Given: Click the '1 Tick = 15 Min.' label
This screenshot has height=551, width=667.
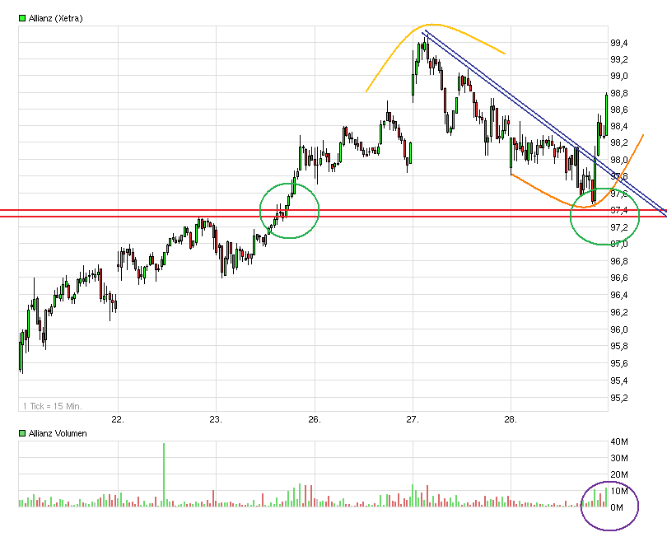Looking at the screenshot, I should [x=52, y=405].
